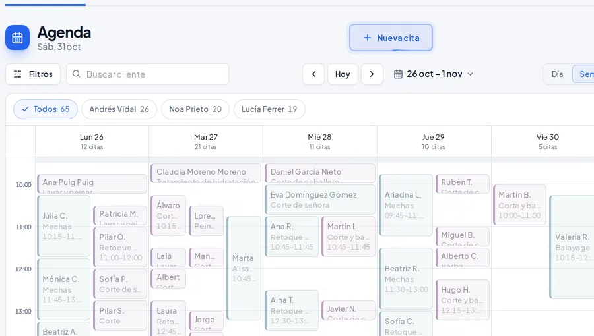Image resolution: width=594 pixels, height=336 pixels.
Task: Open Albert appointment on Tuesday
Action: pyautogui.click(x=168, y=279)
